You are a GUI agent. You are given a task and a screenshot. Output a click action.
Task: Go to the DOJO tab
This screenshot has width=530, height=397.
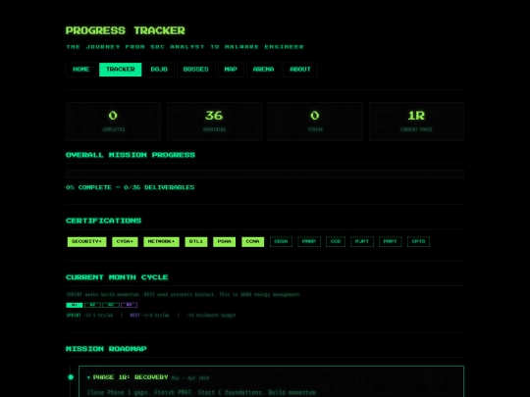159,70
